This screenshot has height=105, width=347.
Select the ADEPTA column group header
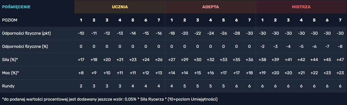[x=210, y=7]
